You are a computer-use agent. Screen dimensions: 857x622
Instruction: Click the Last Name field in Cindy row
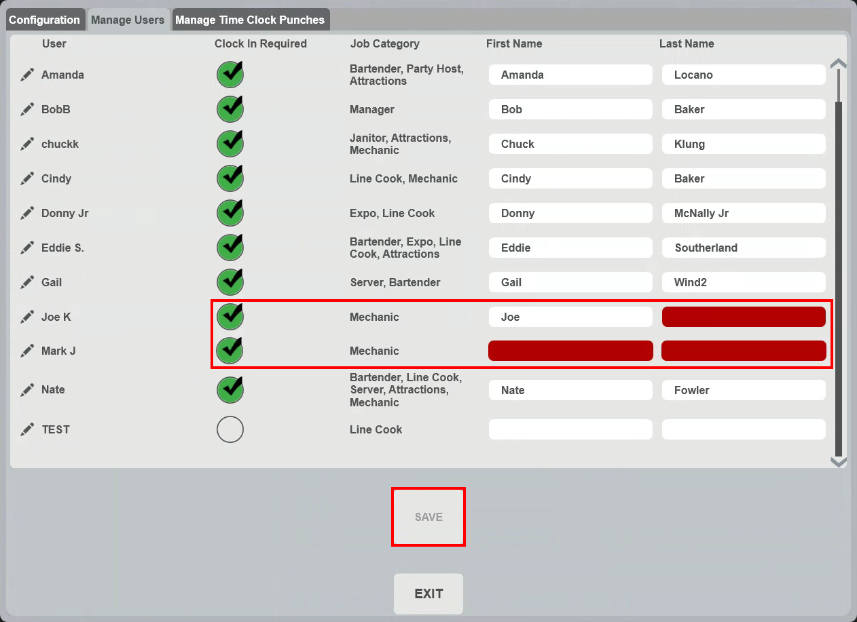(x=744, y=178)
